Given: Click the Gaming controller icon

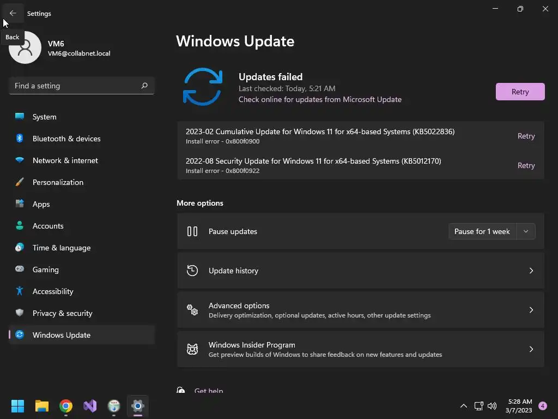Looking at the screenshot, I should [20, 269].
